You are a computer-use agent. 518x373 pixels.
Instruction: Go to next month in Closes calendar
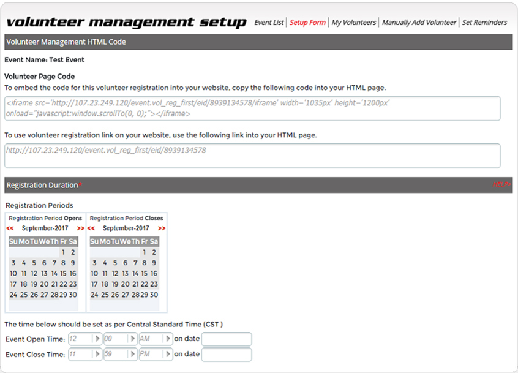[162, 228]
